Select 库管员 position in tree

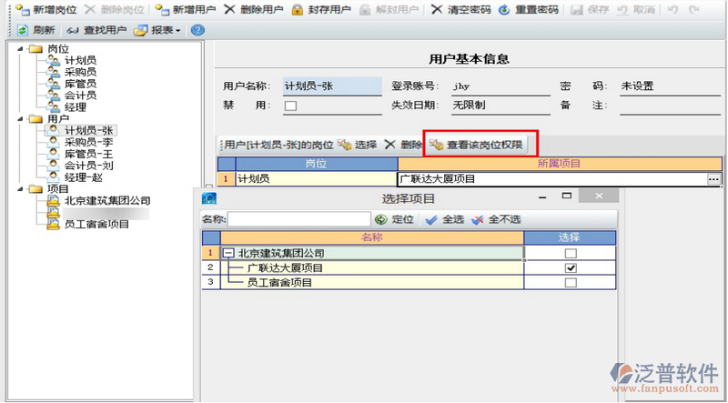[x=80, y=84]
